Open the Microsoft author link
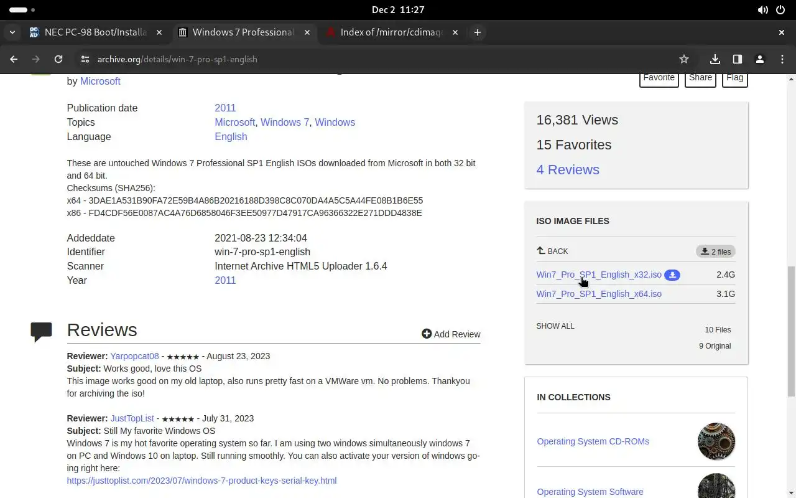796x498 pixels. pyautogui.click(x=100, y=82)
